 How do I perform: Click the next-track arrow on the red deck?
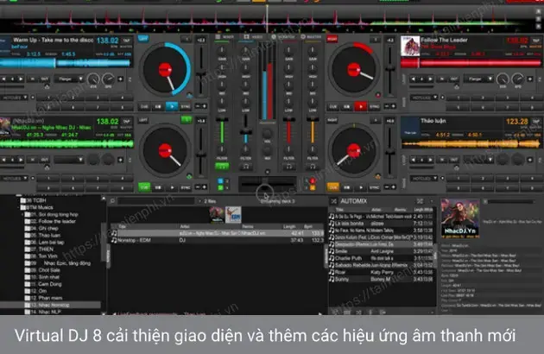(430, 79)
